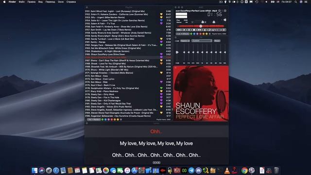The image size is (311, 175).
Task: Click the green color dot in player
Action: 191,34
